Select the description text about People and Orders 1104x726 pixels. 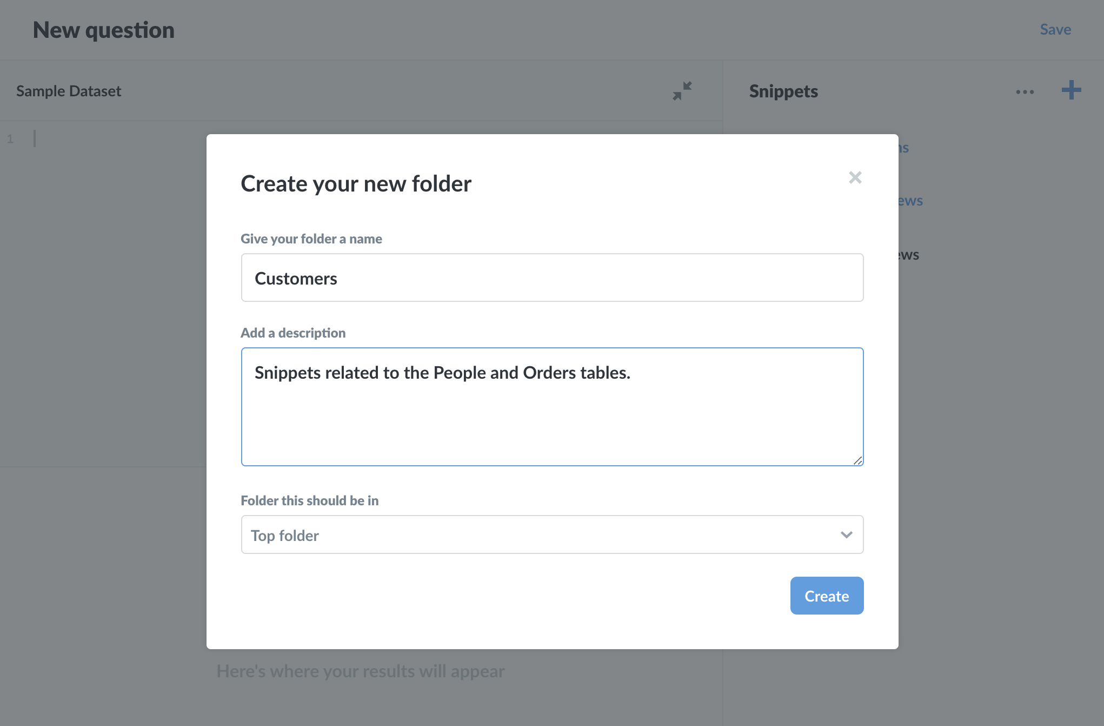coord(443,372)
